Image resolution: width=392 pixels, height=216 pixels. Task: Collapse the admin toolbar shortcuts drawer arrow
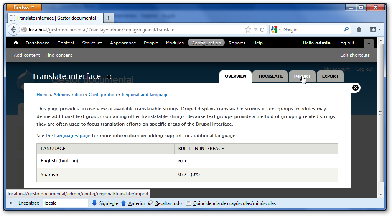(368, 43)
